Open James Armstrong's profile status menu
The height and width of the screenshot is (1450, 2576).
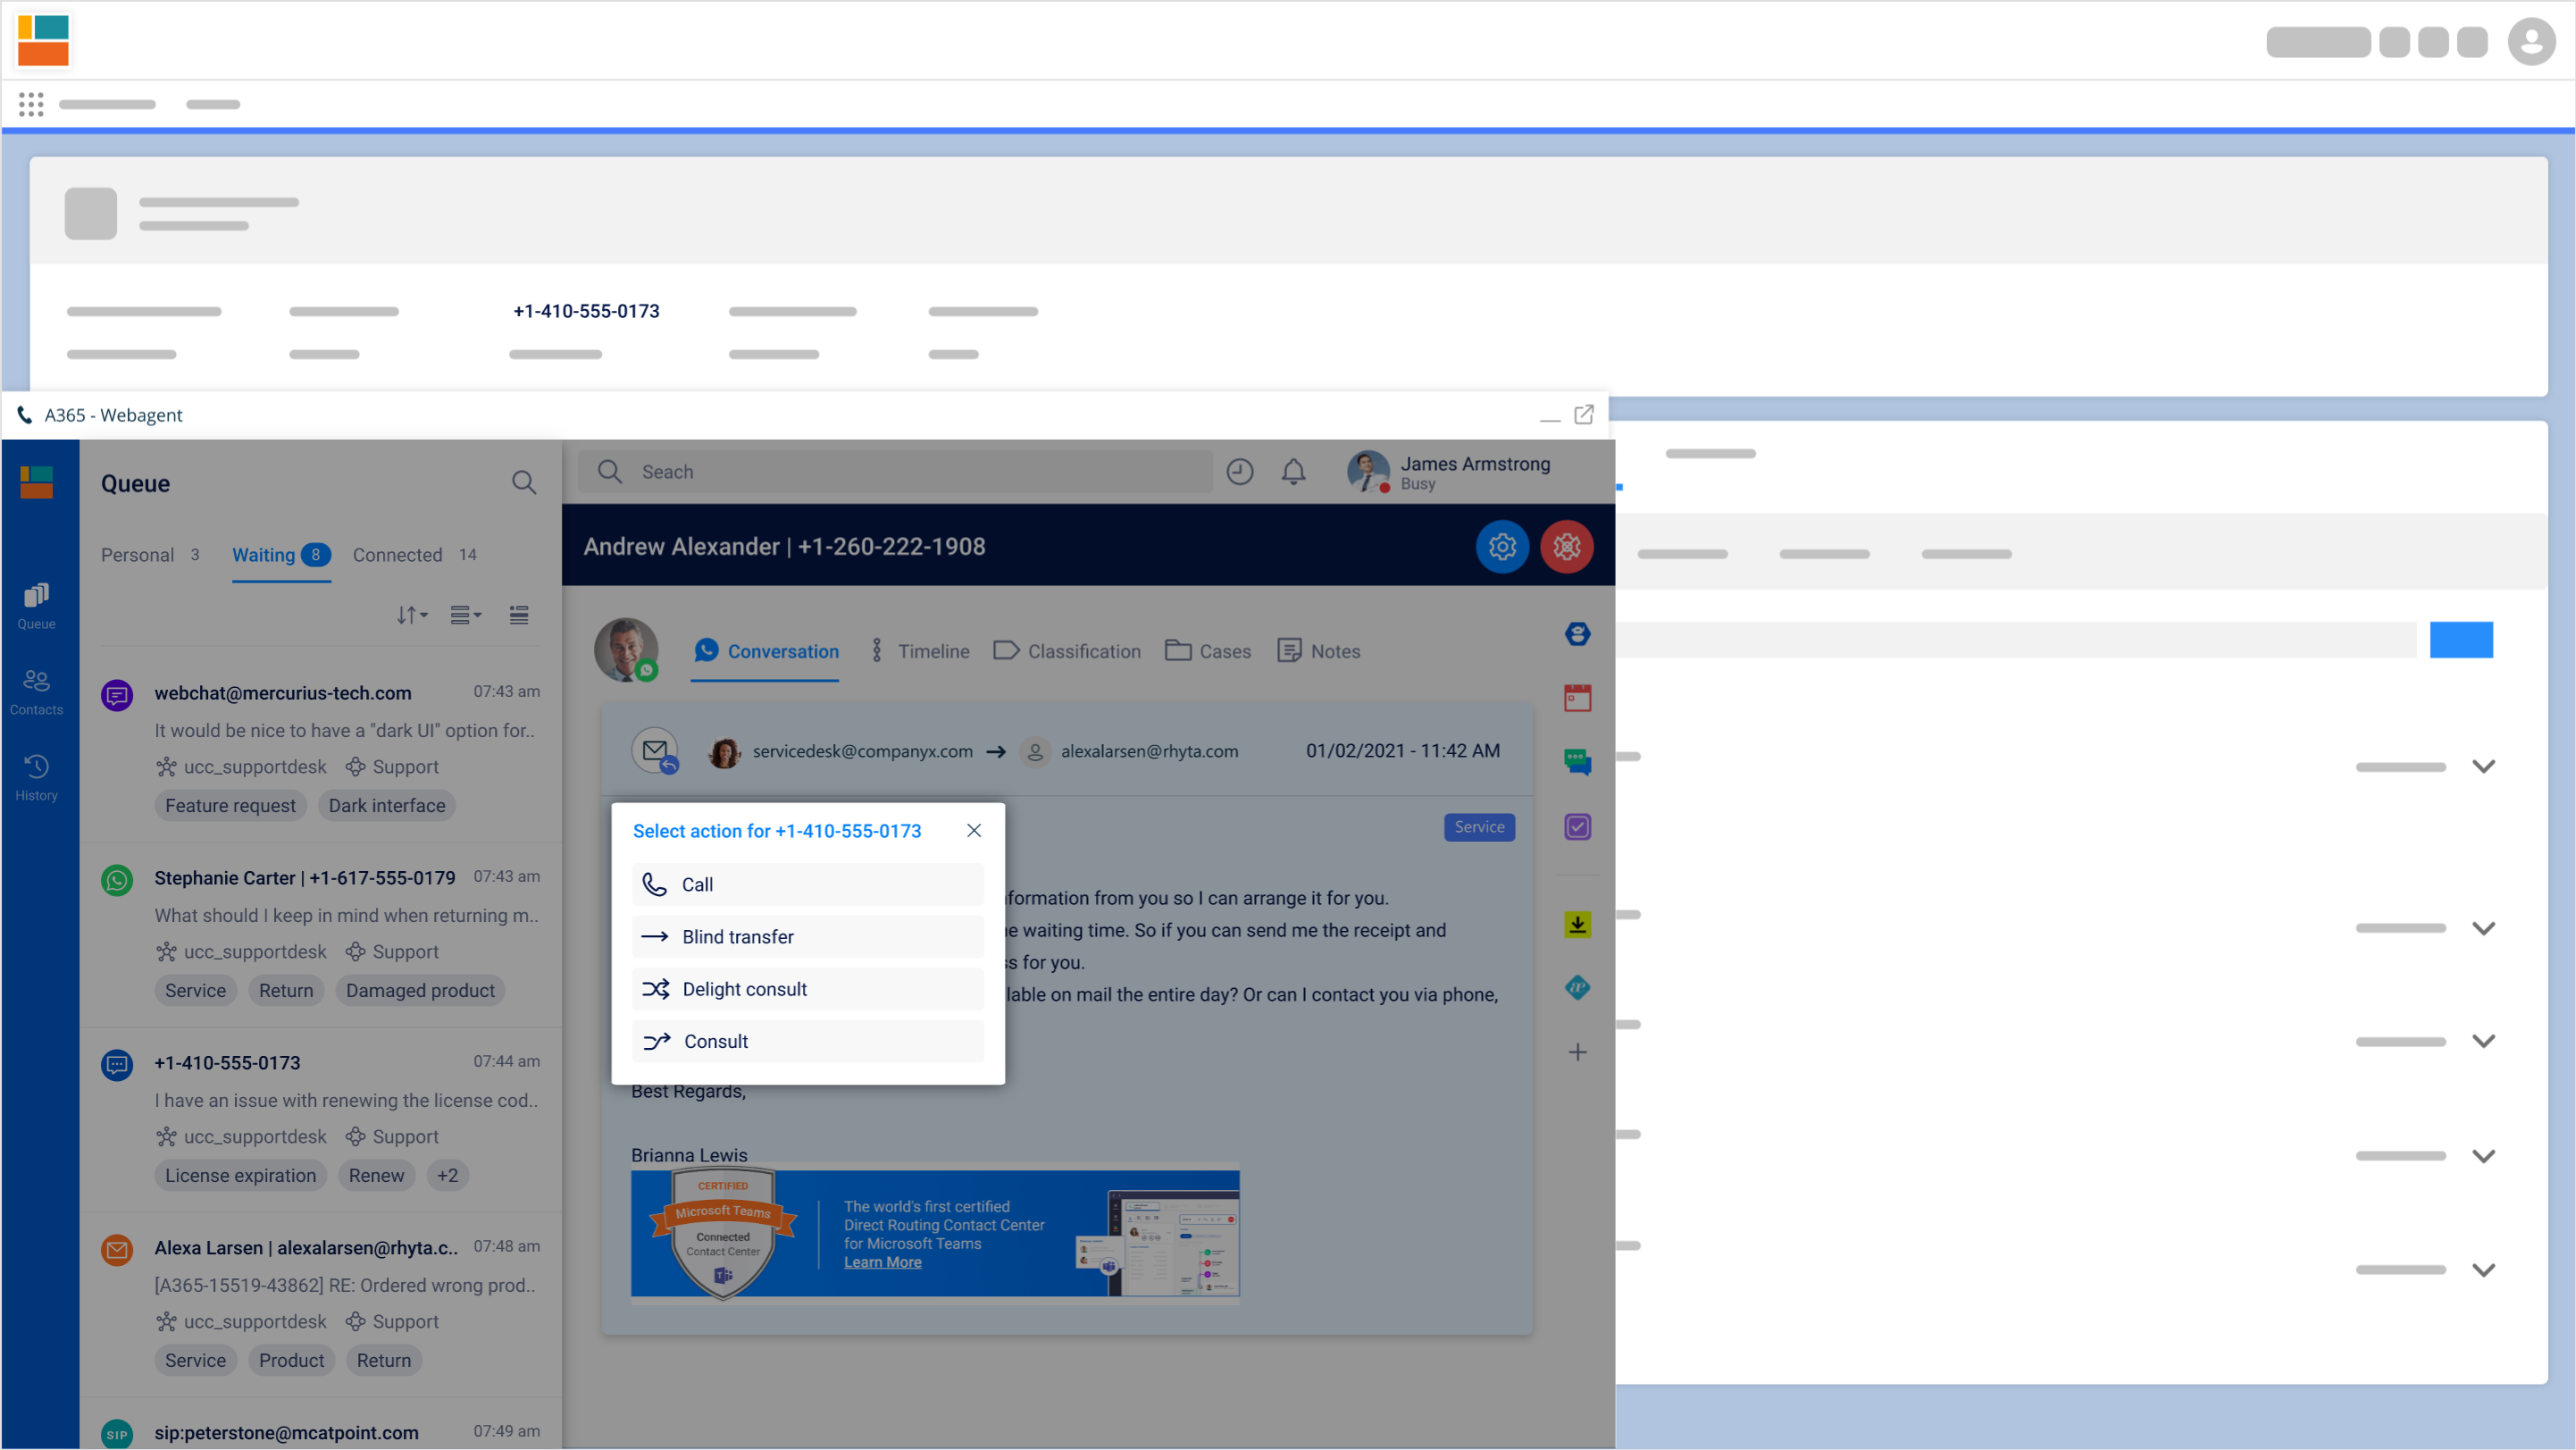(x=1450, y=472)
